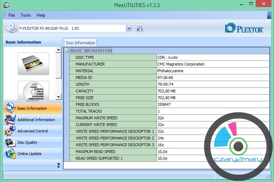
Task: Click the Plextor logo
Action: tap(244, 28)
